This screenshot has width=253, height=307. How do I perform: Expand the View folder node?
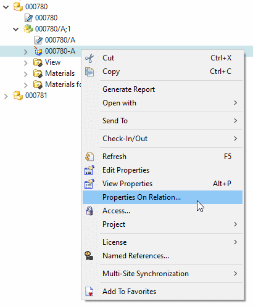pos(26,63)
